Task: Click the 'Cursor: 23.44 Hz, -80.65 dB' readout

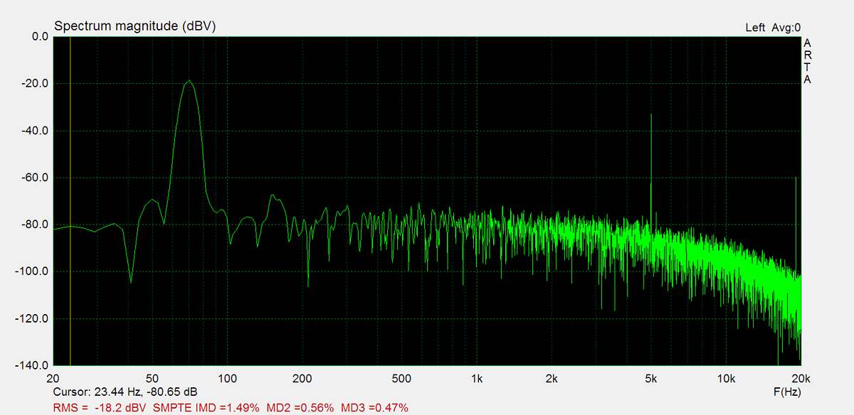Action: click(x=125, y=392)
